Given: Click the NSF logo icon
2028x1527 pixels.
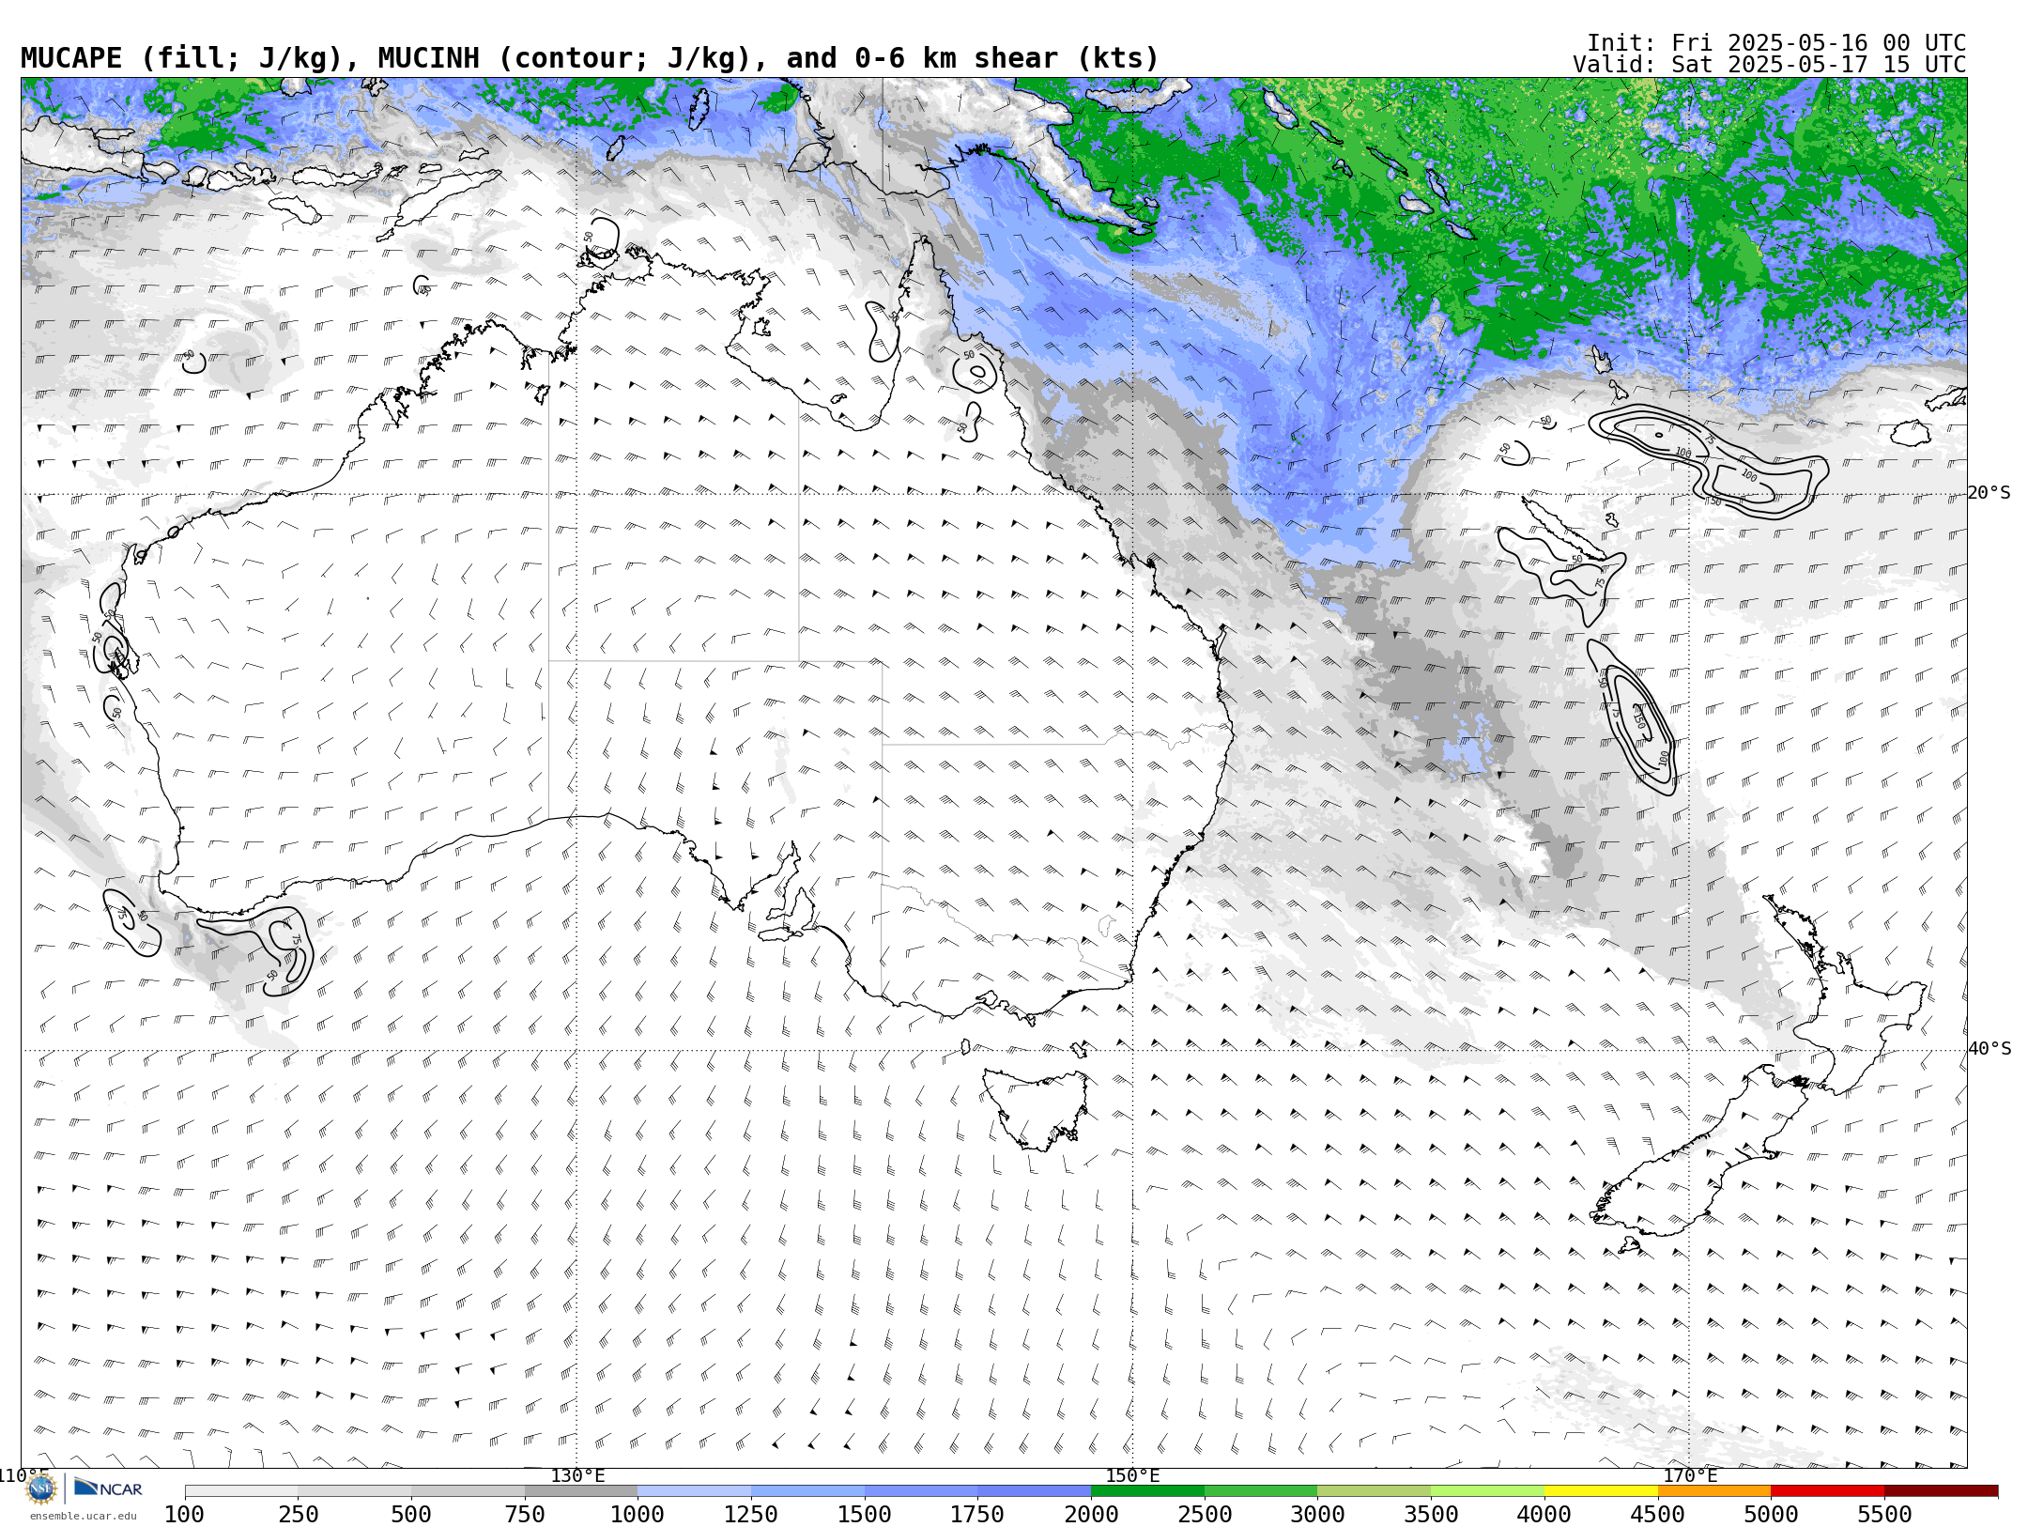Looking at the screenshot, I should tap(41, 1488).
